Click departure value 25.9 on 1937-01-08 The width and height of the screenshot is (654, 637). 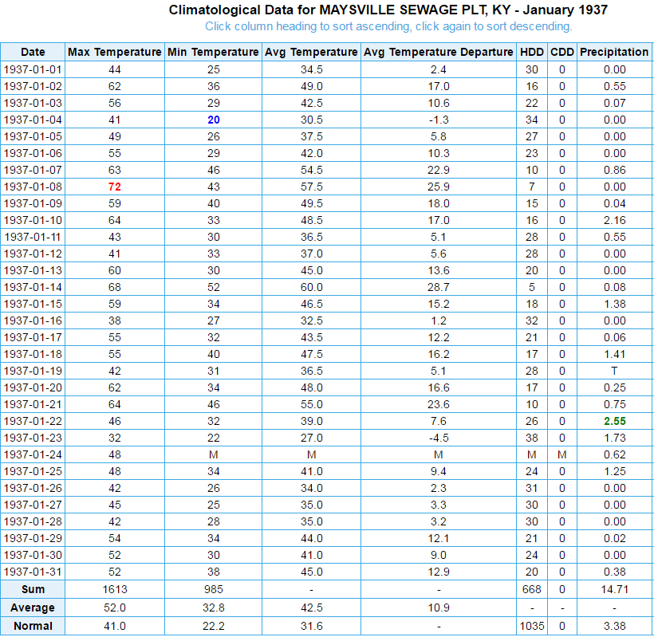[439, 187]
